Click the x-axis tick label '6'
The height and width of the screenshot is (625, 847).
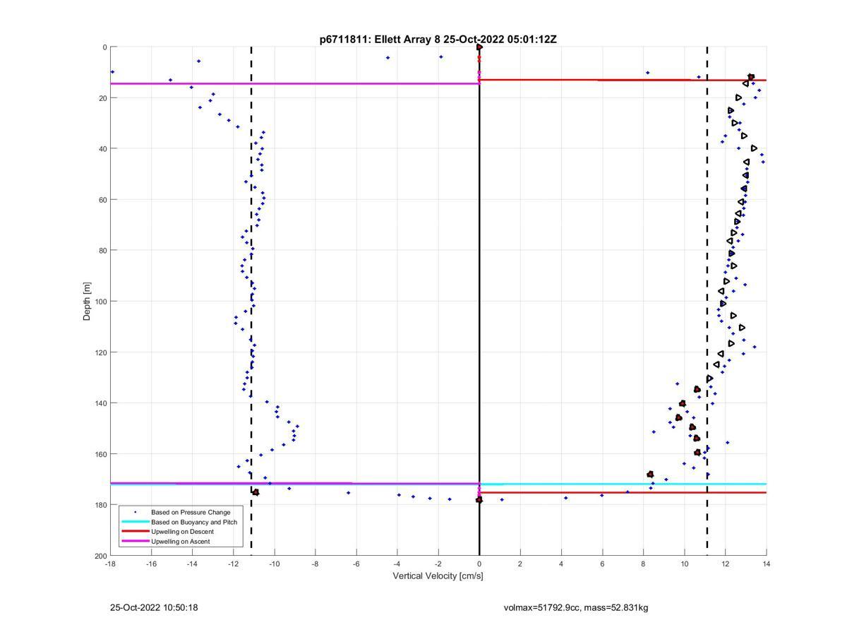(x=602, y=564)
